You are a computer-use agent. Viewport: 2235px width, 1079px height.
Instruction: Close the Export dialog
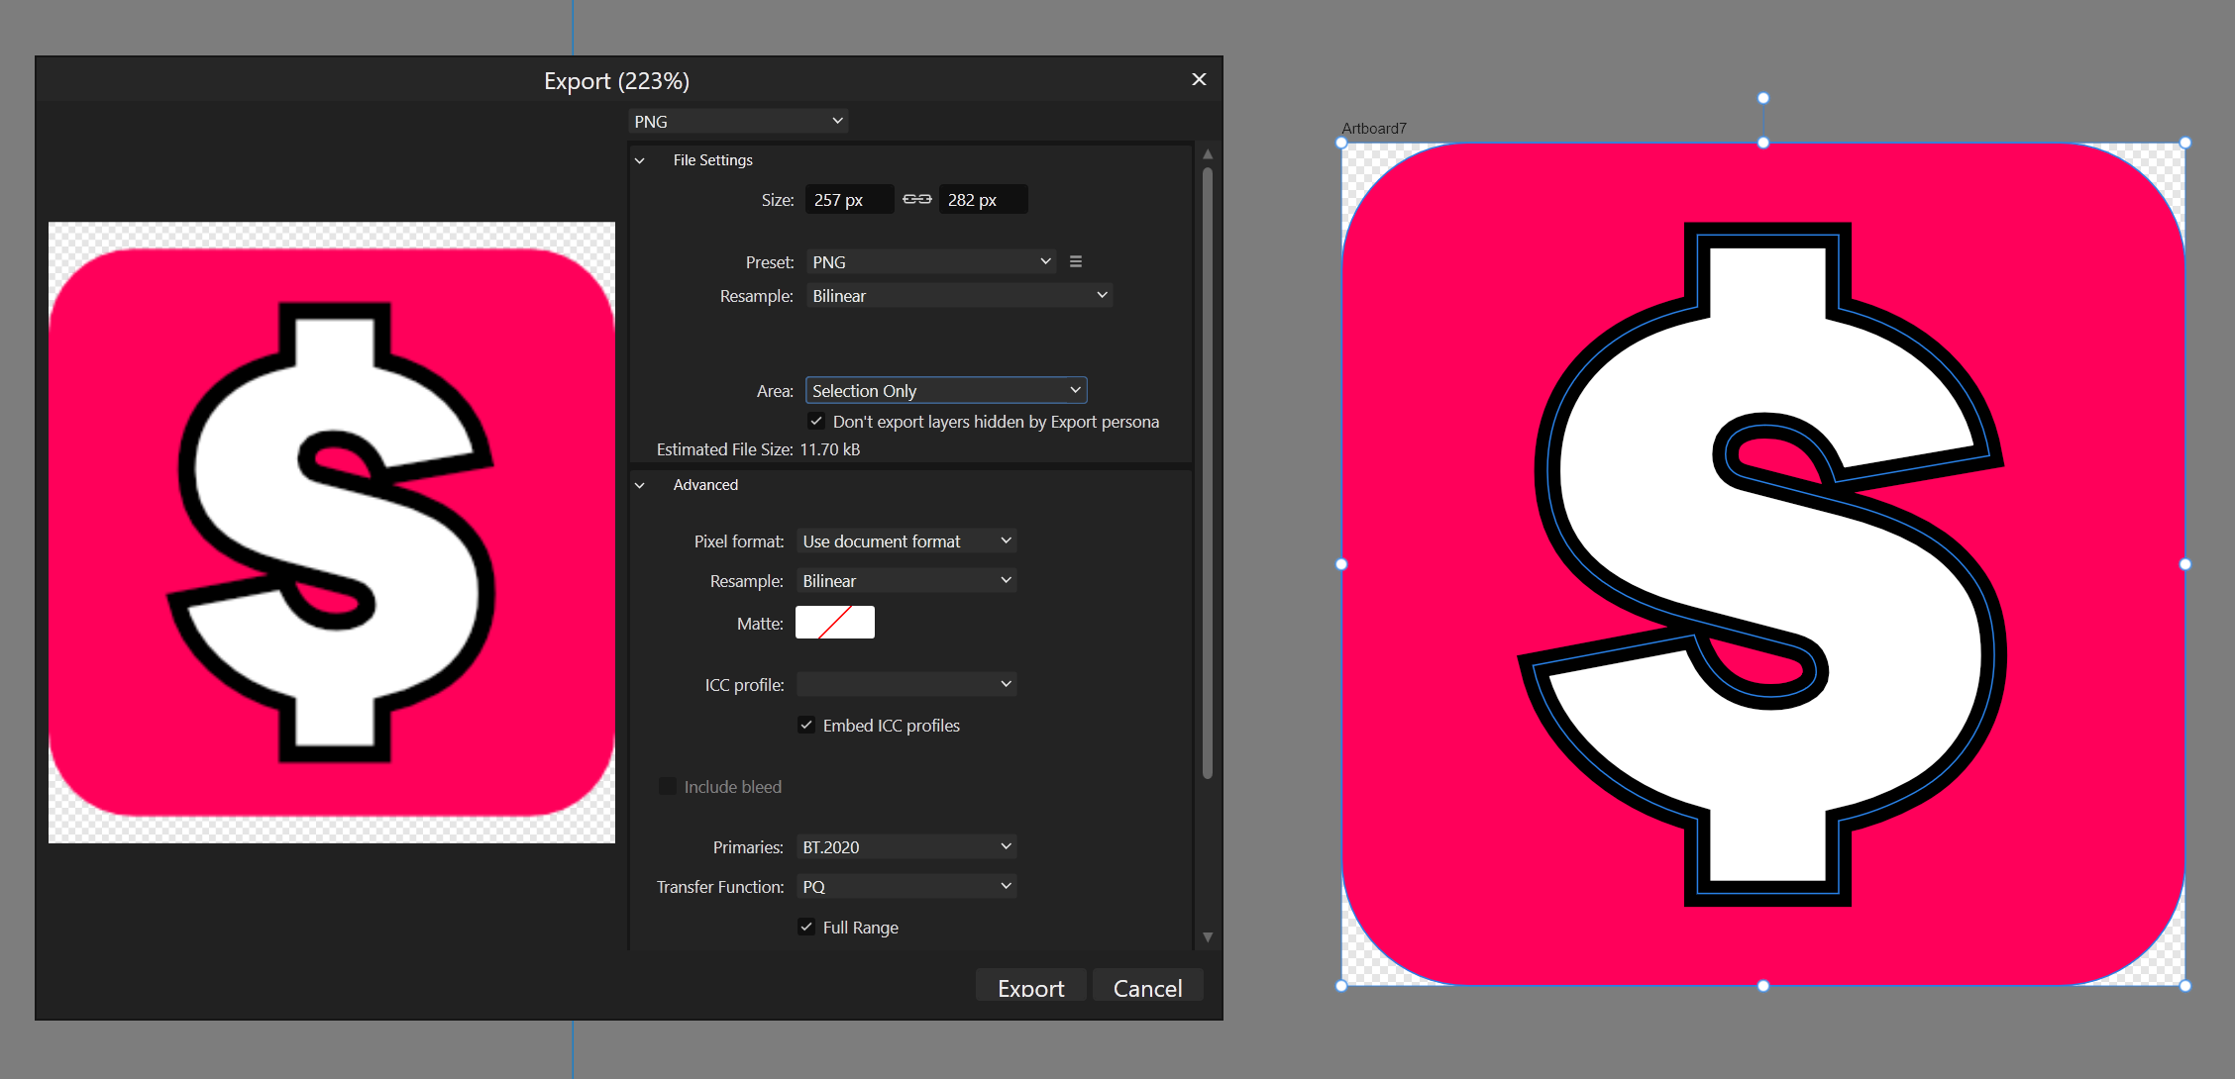(x=1199, y=79)
